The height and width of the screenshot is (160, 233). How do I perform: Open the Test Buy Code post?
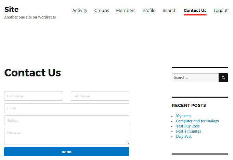click(188, 126)
